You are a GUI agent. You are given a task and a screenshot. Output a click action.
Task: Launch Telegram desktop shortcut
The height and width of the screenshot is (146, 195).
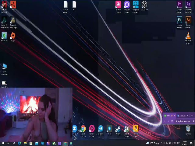click(101, 129)
